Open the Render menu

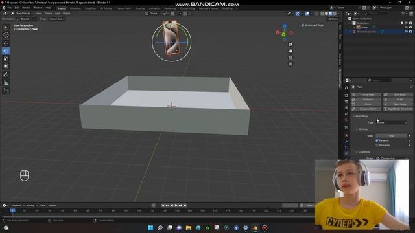(x=26, y=8)
